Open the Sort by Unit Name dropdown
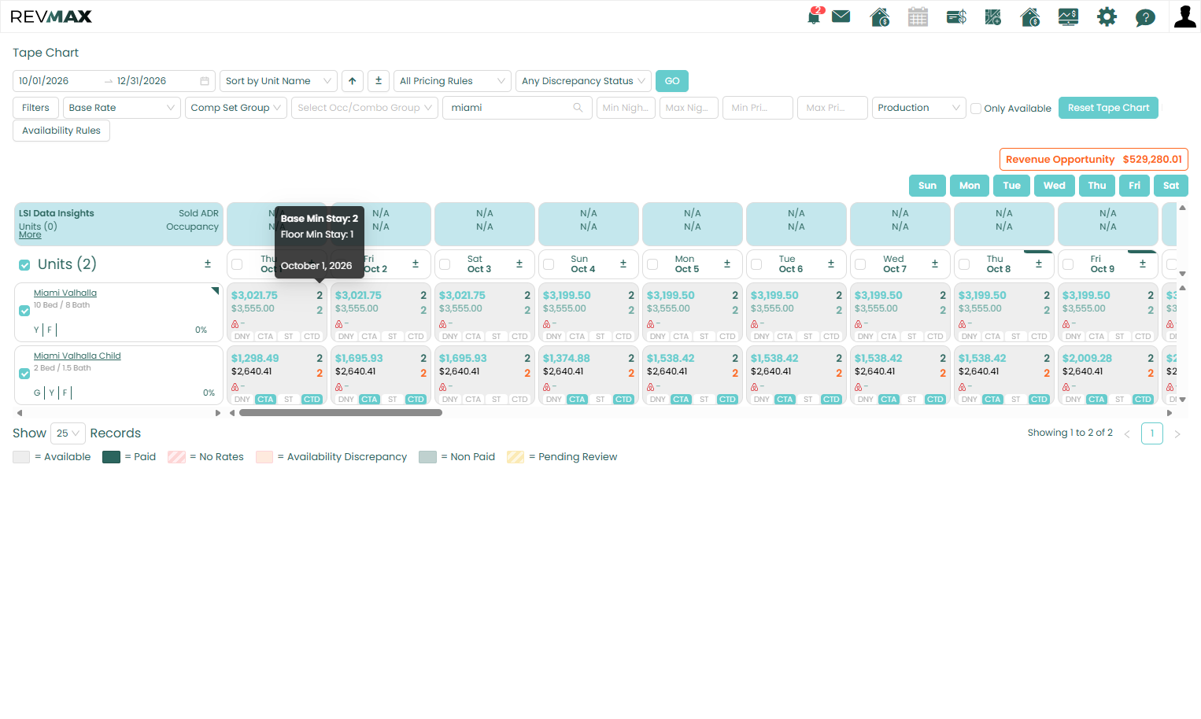This screenshot has height=719, width=1201. coord(279,81)
